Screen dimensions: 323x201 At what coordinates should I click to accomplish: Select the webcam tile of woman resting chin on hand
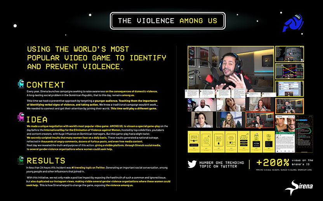(x=231, y=105)
